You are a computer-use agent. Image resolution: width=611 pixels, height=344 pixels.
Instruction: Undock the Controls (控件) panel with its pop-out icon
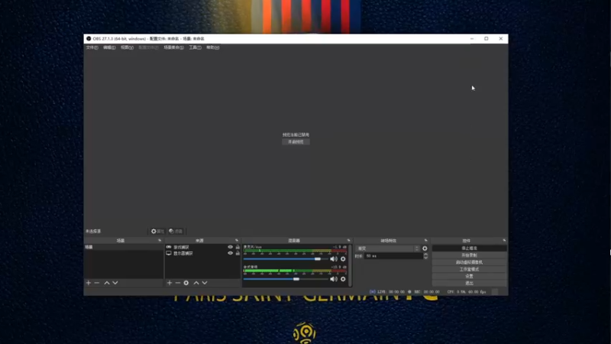pos(504,241)
